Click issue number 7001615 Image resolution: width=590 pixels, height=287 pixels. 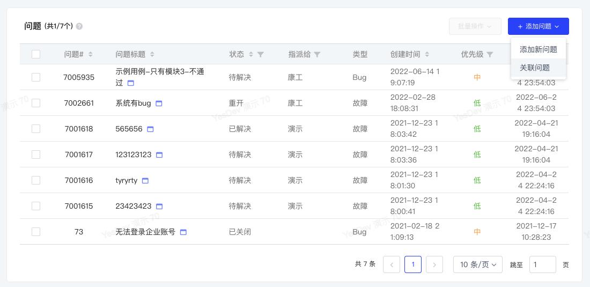coord(79,206)
